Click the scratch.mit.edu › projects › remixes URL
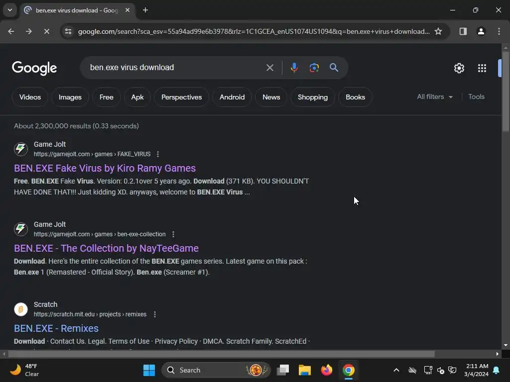Viewport: 510px width, 382px height. 90,314
